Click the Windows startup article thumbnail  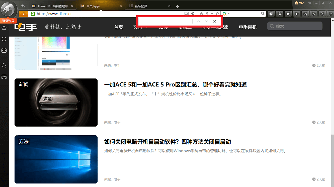[x=56, y=159]
